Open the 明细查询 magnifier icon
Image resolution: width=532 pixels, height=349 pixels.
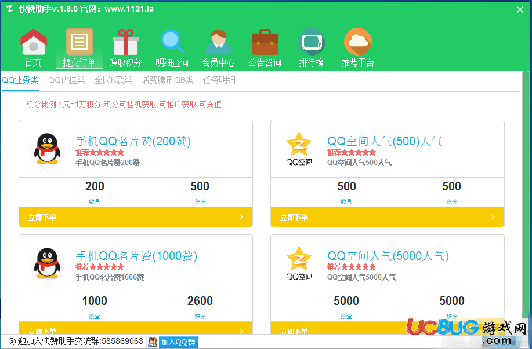coord(172,42)
